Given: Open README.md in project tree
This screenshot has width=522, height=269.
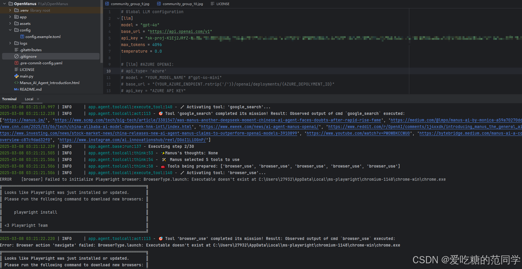Looking at the screenshot, I should pyautogui.click(x=31, y=89).
